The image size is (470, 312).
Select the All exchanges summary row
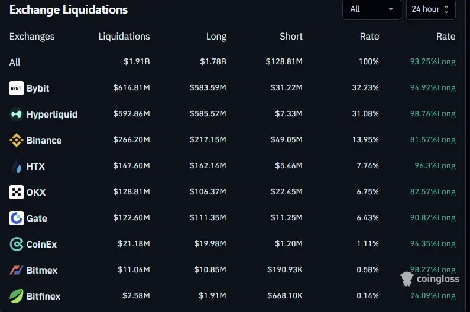[232, 62]
